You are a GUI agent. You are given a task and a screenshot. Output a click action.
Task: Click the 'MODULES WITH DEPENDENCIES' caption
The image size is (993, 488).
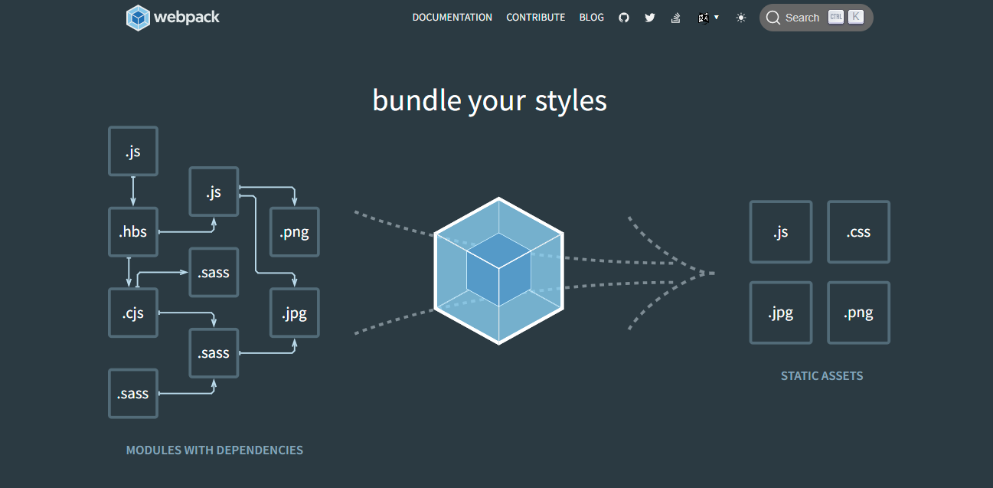pyautogui.click(x=214, y=450)
